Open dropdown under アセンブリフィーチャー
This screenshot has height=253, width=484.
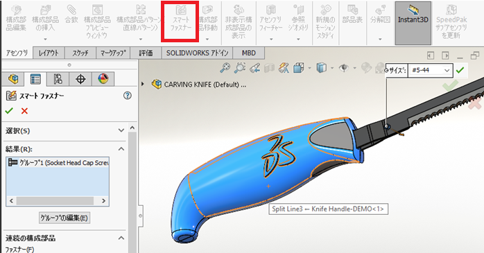tap(271, 40)
